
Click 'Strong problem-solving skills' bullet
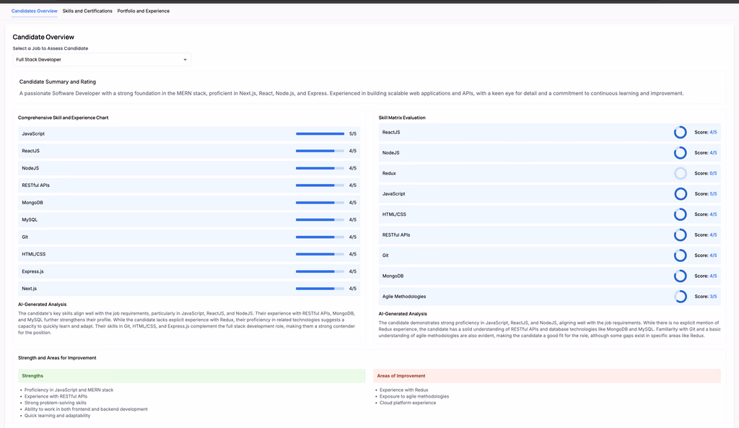pos(55,403)
